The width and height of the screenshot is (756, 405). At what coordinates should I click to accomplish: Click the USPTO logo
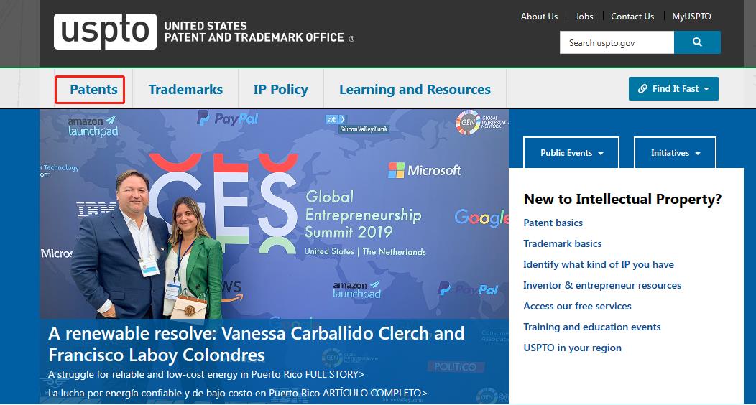pos(105,32)
